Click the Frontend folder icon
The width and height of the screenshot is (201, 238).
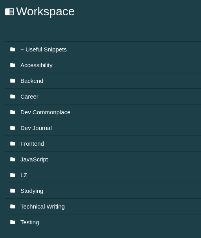[13, 144]
